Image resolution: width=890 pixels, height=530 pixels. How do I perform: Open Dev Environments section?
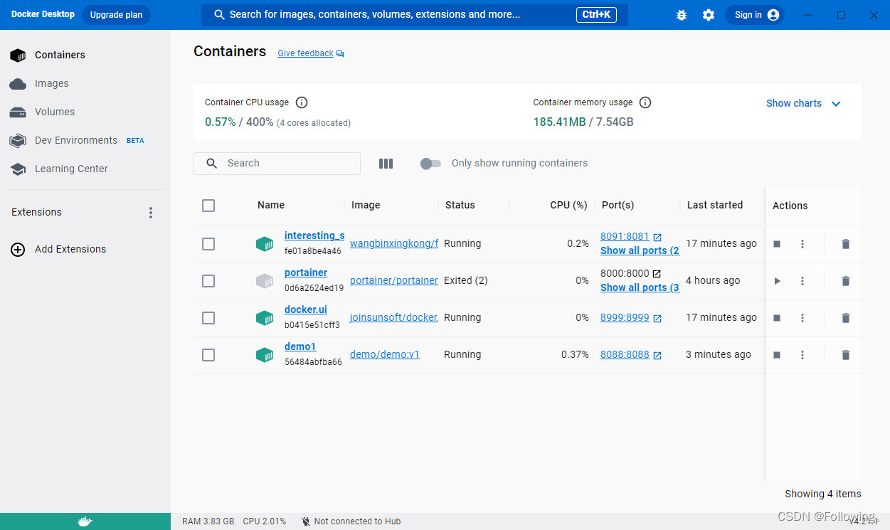(x=85, y=140)
